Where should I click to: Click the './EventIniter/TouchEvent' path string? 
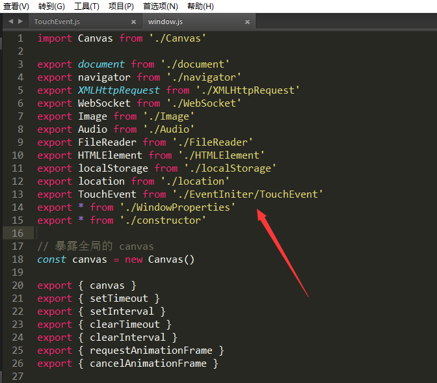(x=248, y=194)
